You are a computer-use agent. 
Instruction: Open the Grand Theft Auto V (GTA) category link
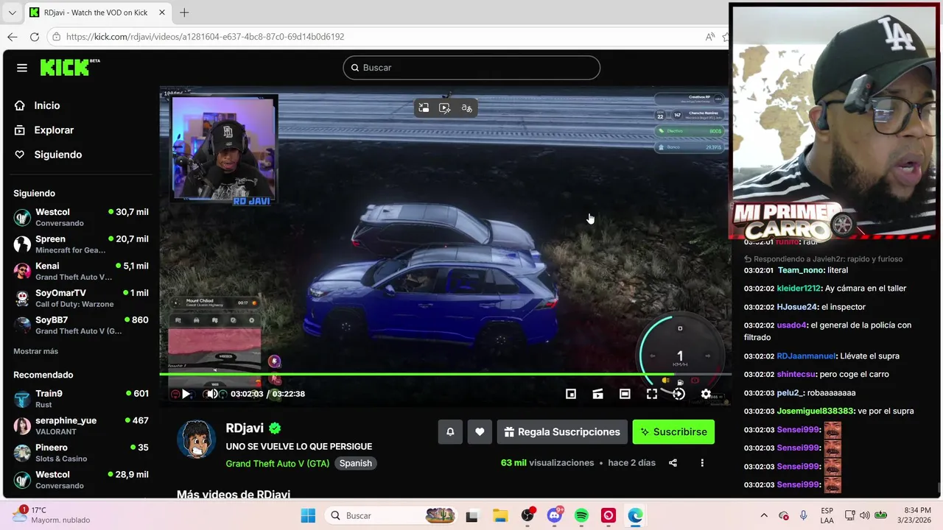point(278,464)
